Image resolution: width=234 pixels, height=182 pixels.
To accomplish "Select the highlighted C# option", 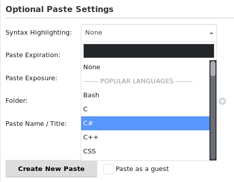I will click(x=145, y=123).
